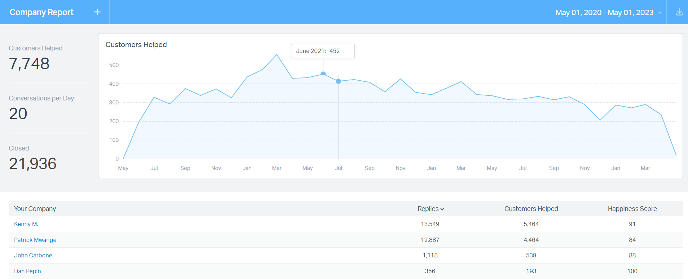Open the date range dropdown
The image size is (688, 279).
609,13
